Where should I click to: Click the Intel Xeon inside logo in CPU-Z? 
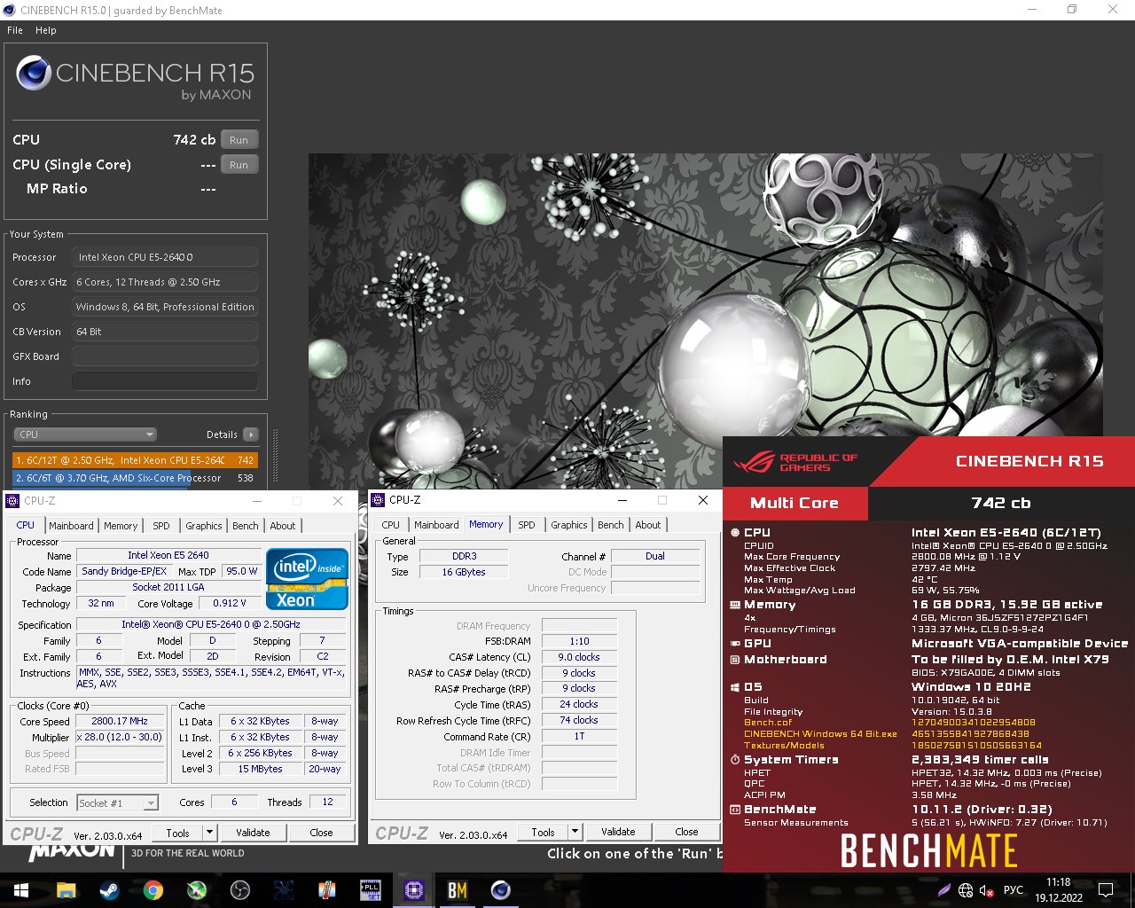coord(307,579)
